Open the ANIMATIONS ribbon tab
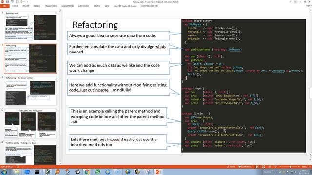 (x=67, y=6)
